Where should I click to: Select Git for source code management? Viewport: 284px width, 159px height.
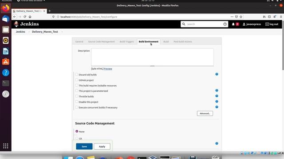coord(77,138)
